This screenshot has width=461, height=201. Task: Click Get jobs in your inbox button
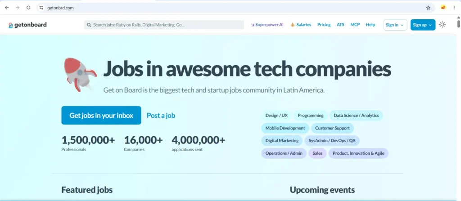[x=101, y=115]
